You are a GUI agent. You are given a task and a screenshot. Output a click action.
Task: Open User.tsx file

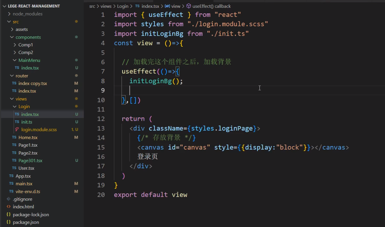(x=26, y=168)
